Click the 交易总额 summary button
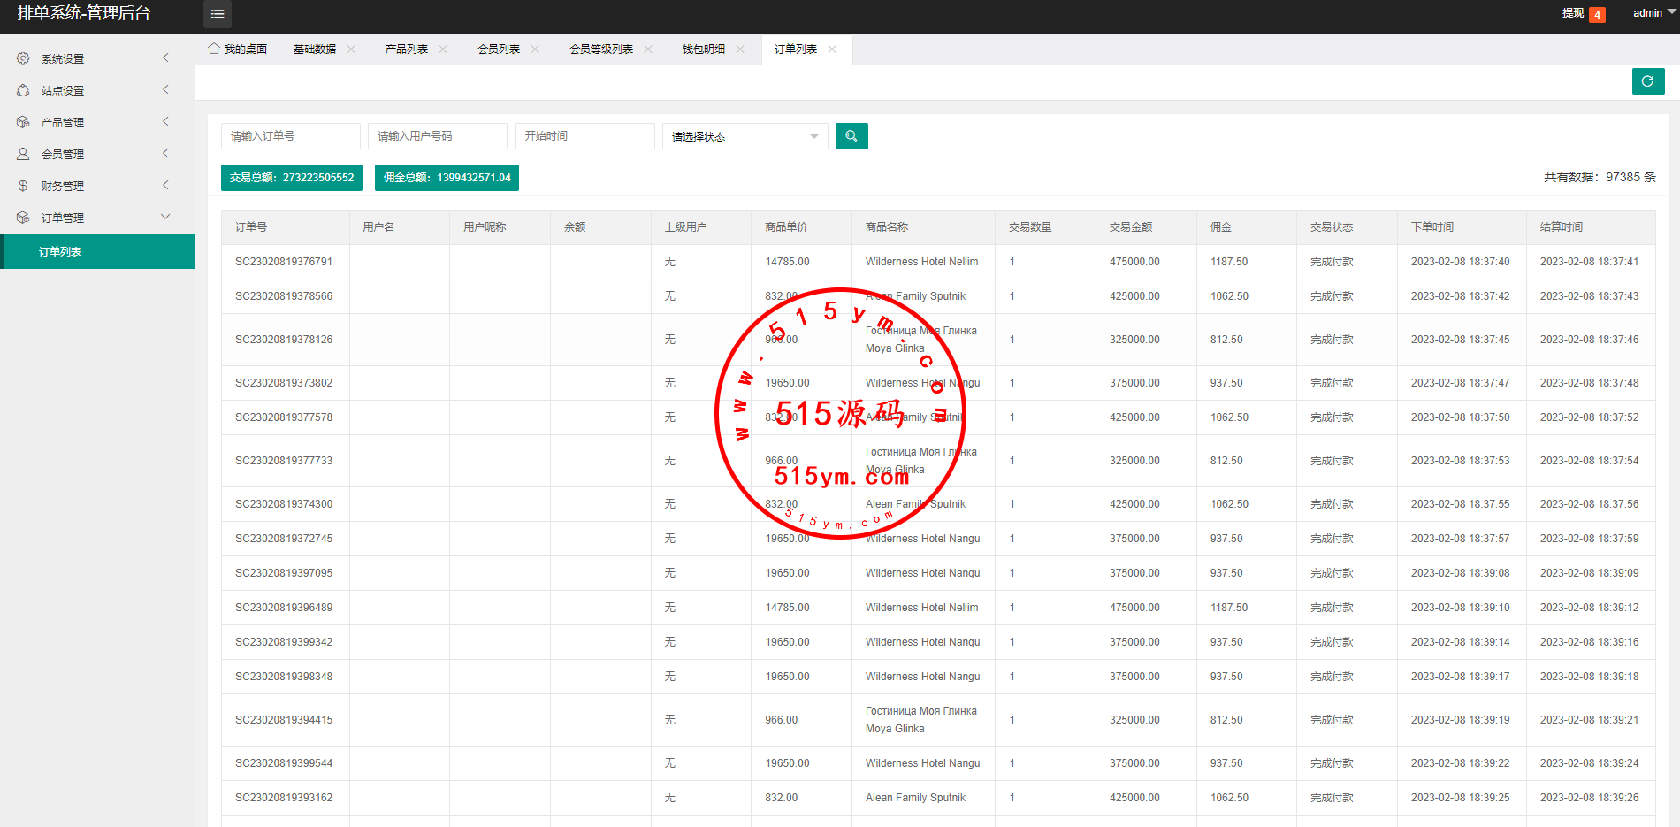The height and width of the screenshot is (827, 1680). coord(292,178)
